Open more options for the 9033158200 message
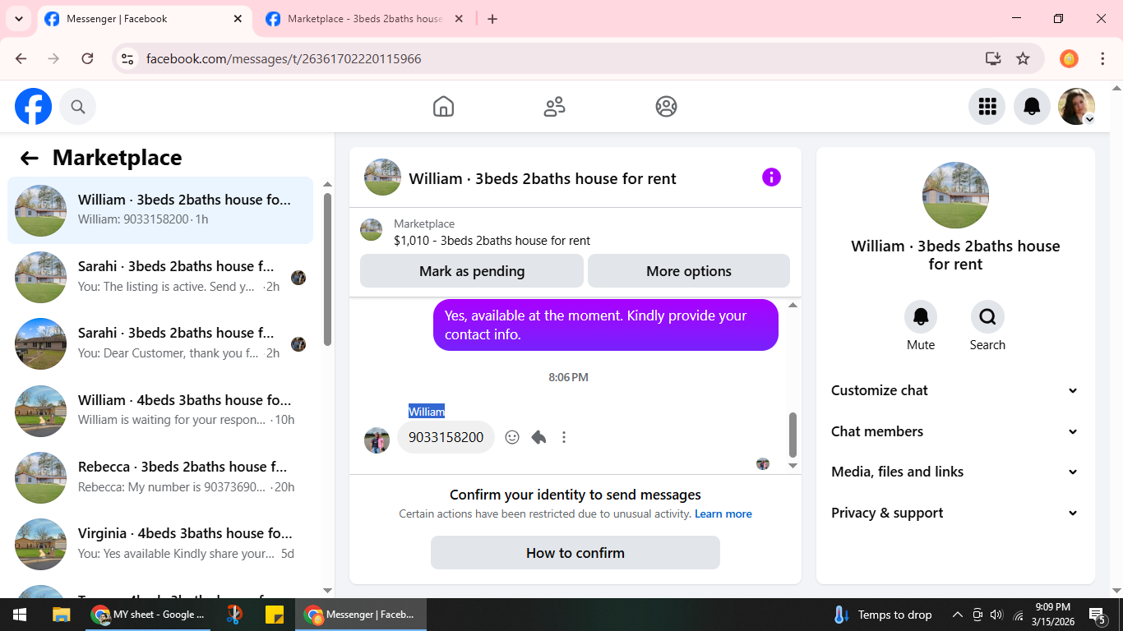Viewport: 1123px width, 631px height. [x=564, y=437]
